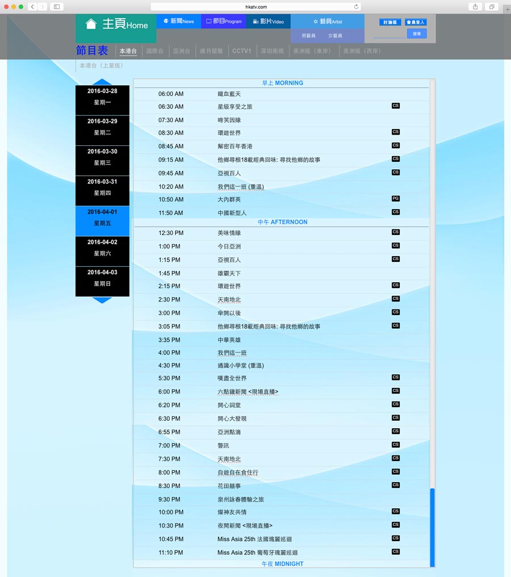The width and height of the screenshot is (511, 577).
Task: Open the 自遊自在食住行 program link
Action: pos(238,473)
